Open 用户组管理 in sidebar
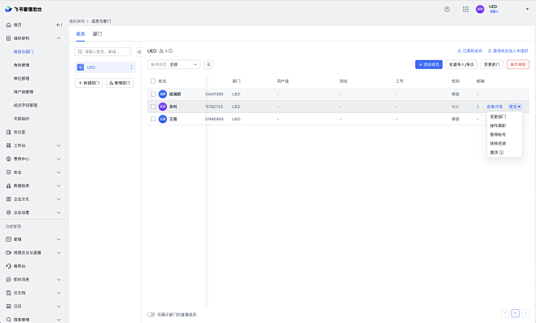Viewport: 536px width, 323px height. click(24, 92)
